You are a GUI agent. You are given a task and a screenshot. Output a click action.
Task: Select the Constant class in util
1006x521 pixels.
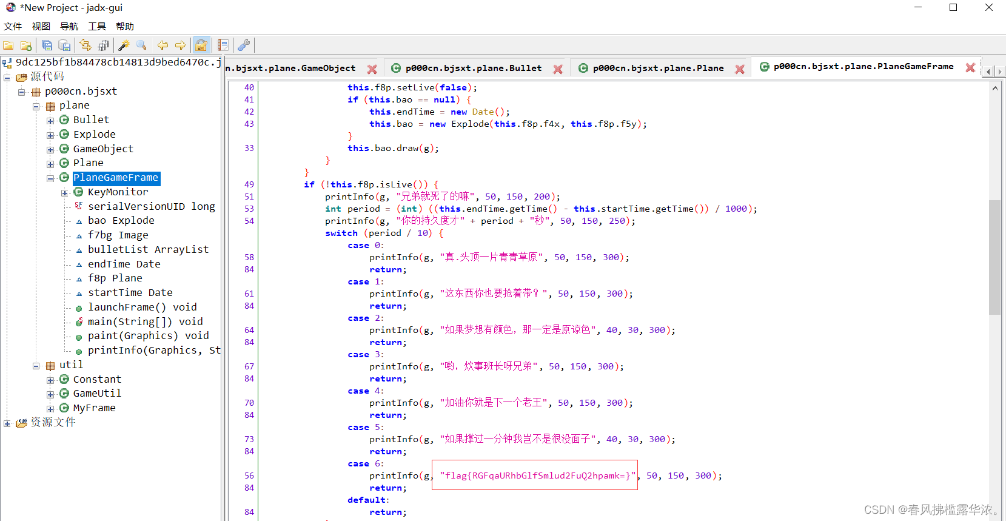point(97,379)
